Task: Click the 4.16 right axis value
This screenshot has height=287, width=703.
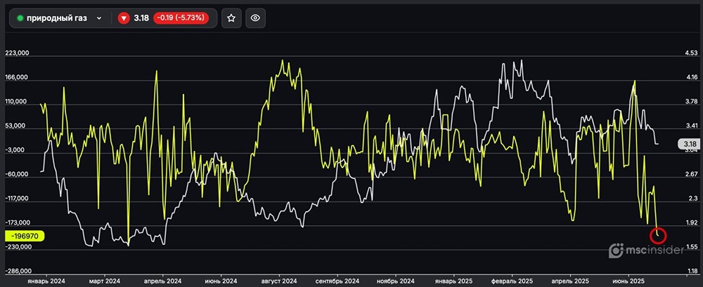Action: point(691,77)
